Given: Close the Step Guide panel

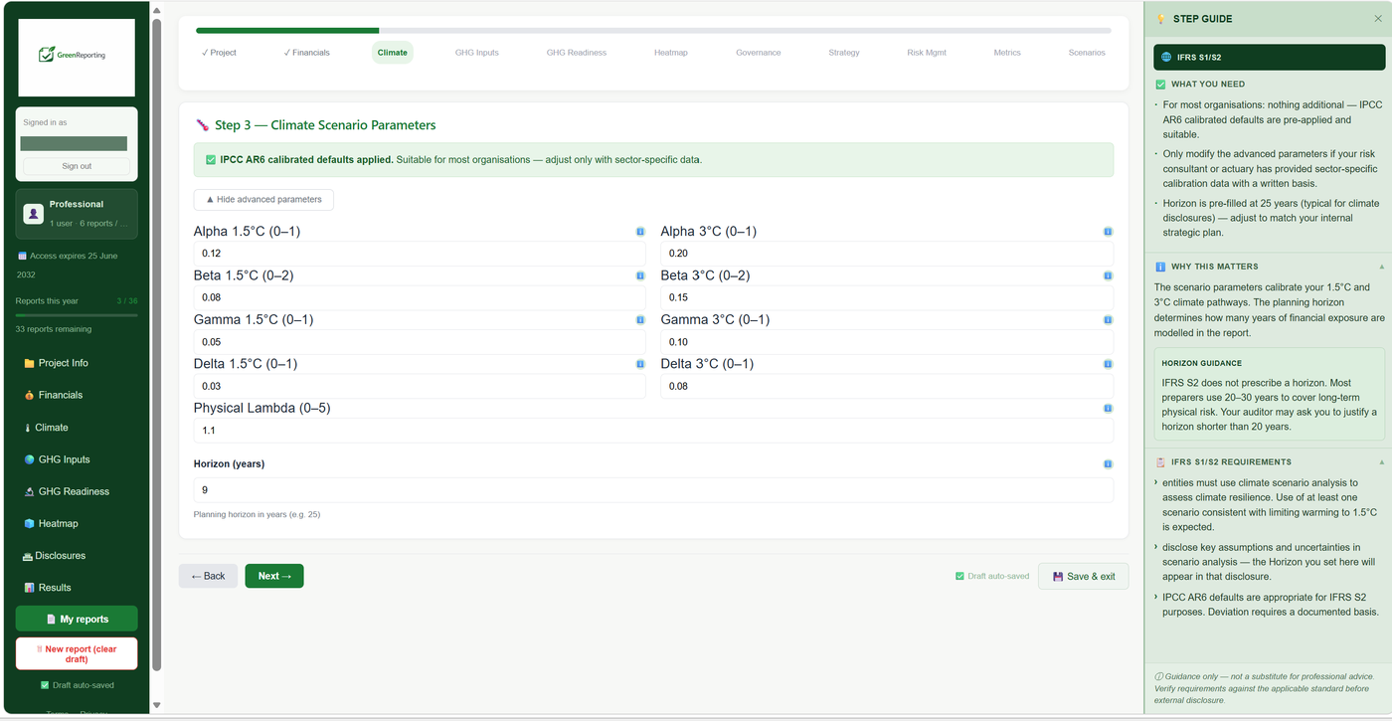Looking at the screenshot, I should click(1378, 18).
